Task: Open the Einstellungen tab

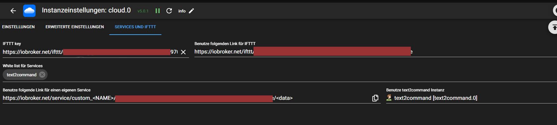Action: coord(18,27)
